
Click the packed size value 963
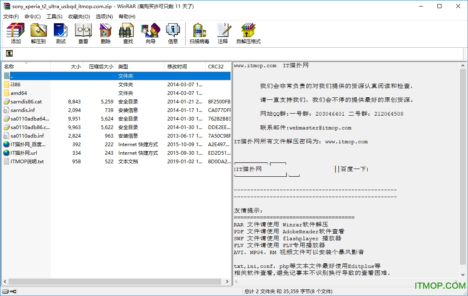(109, 136)
